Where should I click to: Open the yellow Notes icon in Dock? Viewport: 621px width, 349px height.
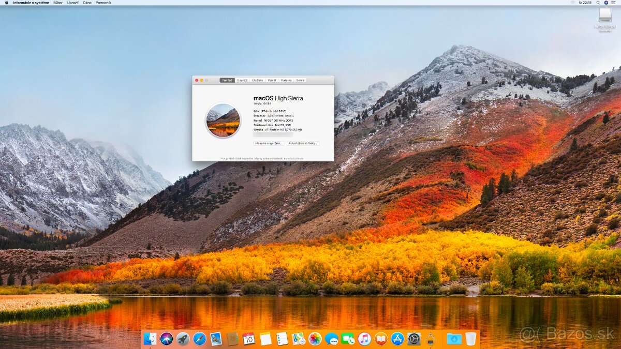coord(265,339)
